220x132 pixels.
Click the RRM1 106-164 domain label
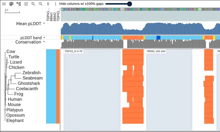tap(156, 51)
